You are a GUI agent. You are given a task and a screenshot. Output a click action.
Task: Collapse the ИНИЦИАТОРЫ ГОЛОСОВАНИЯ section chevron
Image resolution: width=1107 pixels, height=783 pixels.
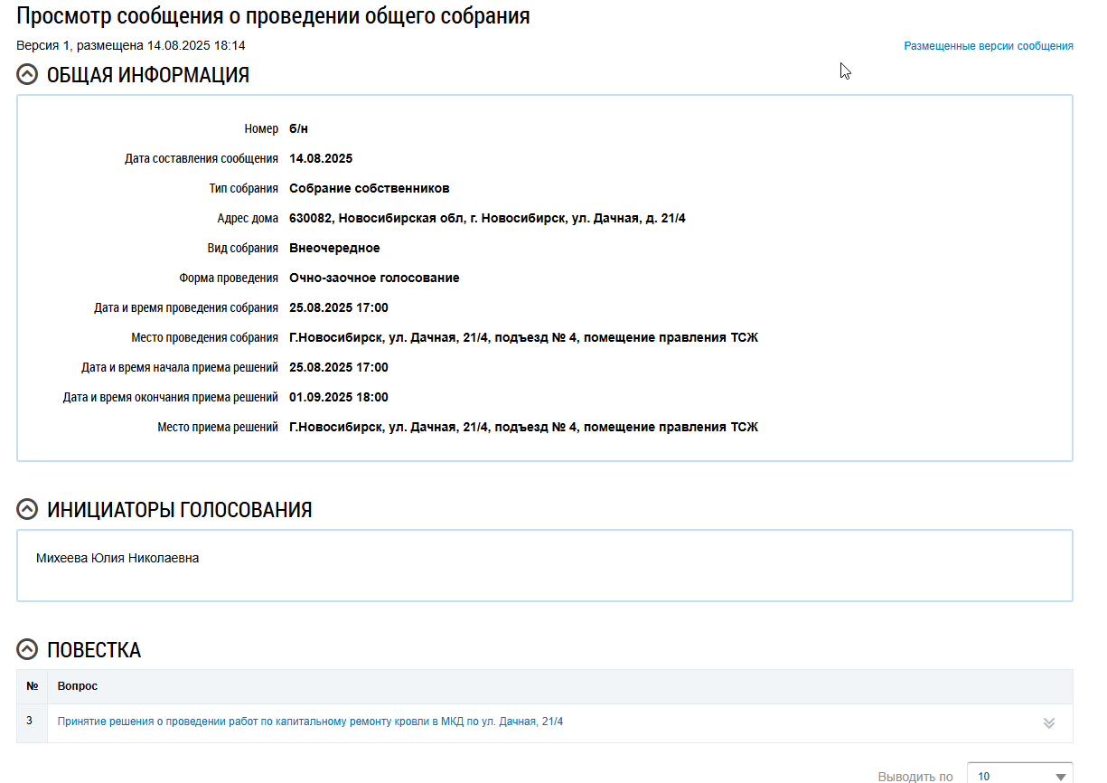(x=28, y=510)
